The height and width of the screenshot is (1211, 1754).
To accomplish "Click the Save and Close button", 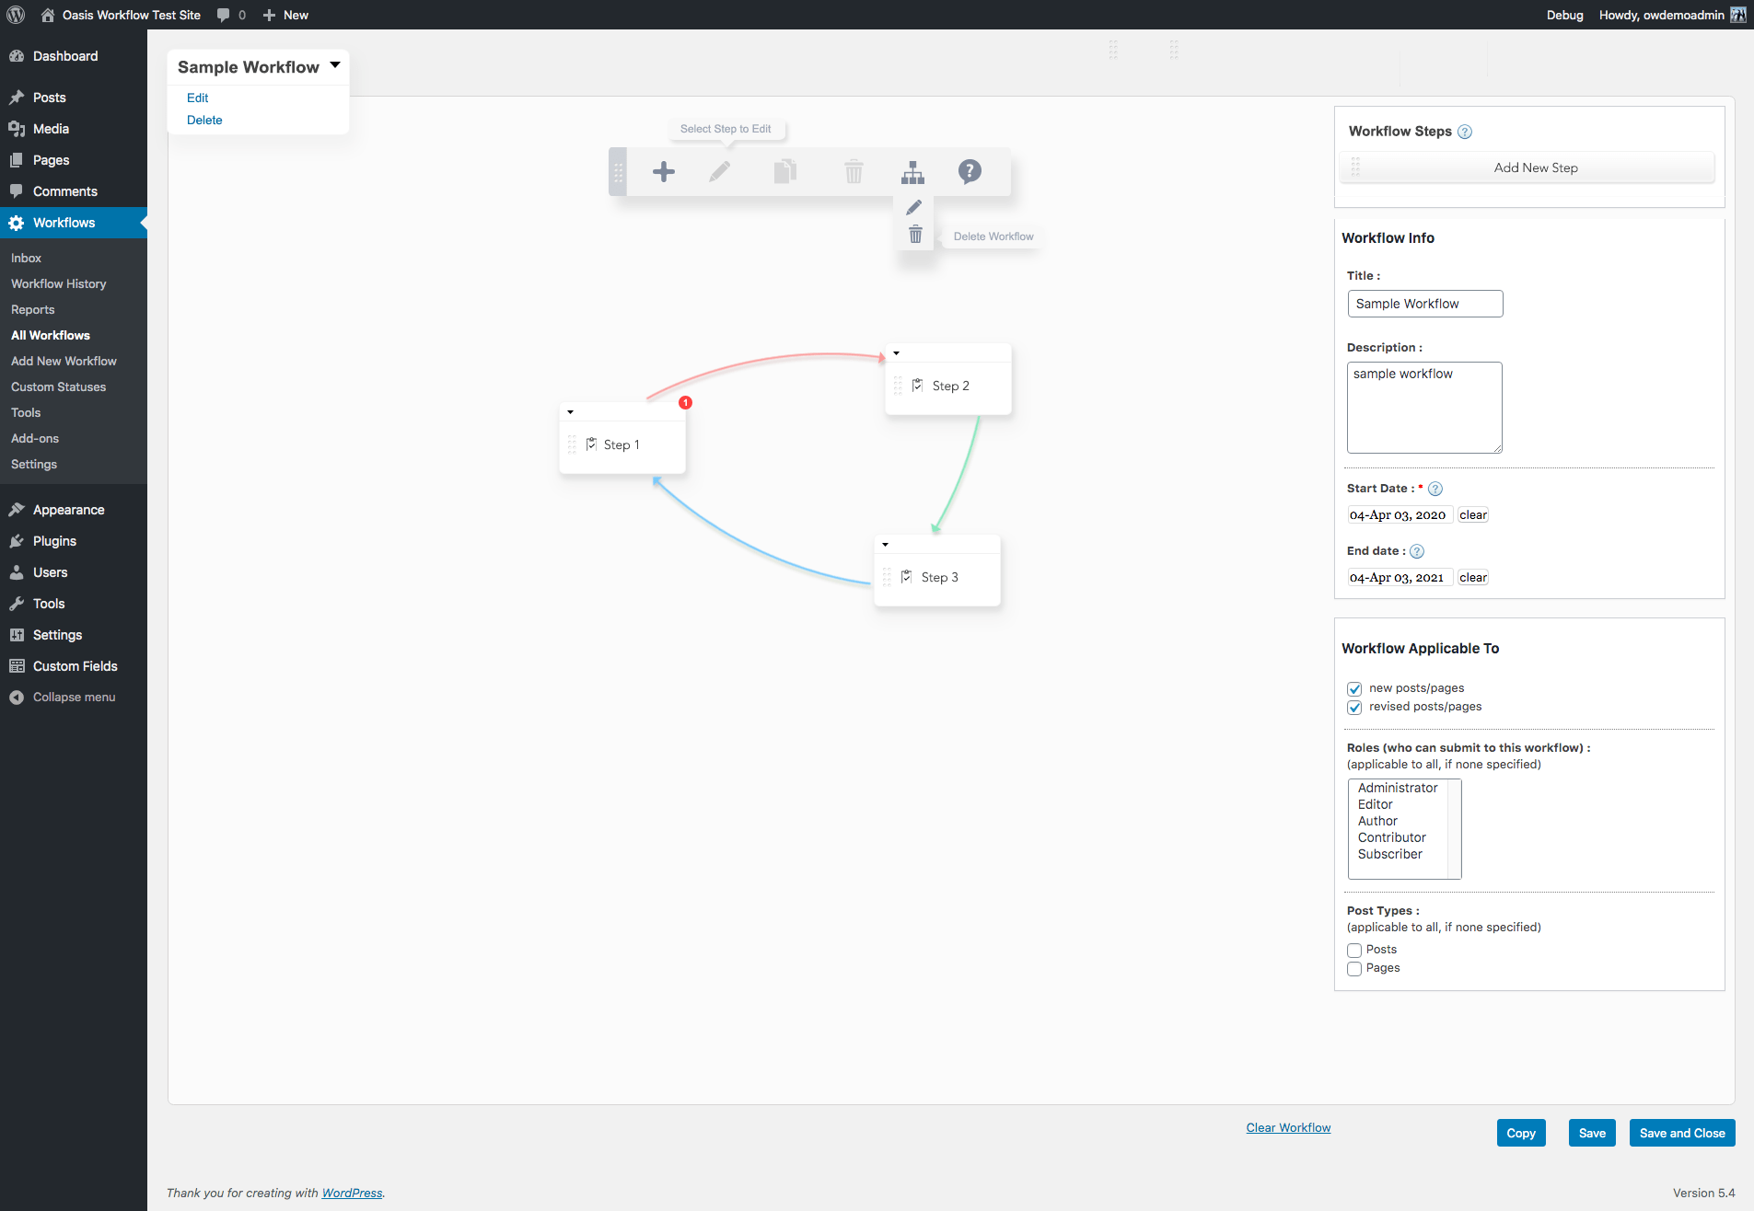I will [x=1681, y=1133].
